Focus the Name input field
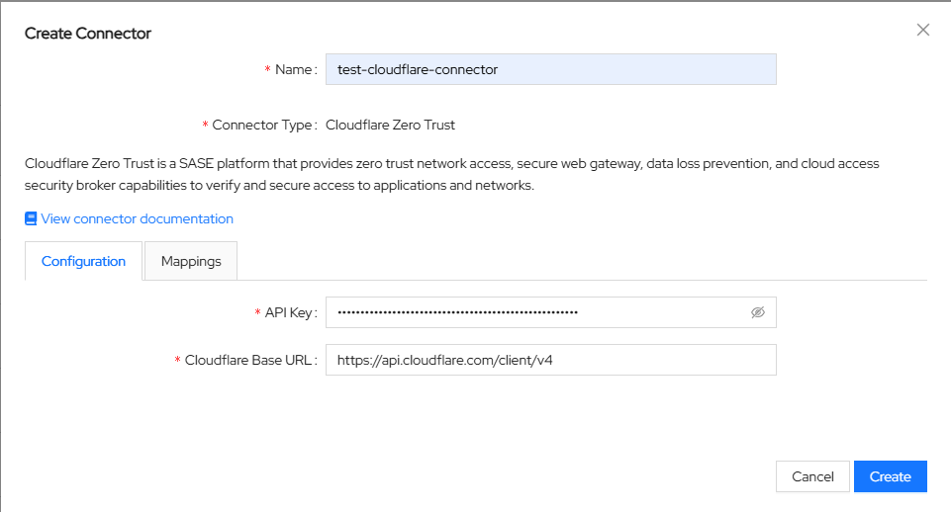This screenshot has width=951, height=512. pos(550,69)
